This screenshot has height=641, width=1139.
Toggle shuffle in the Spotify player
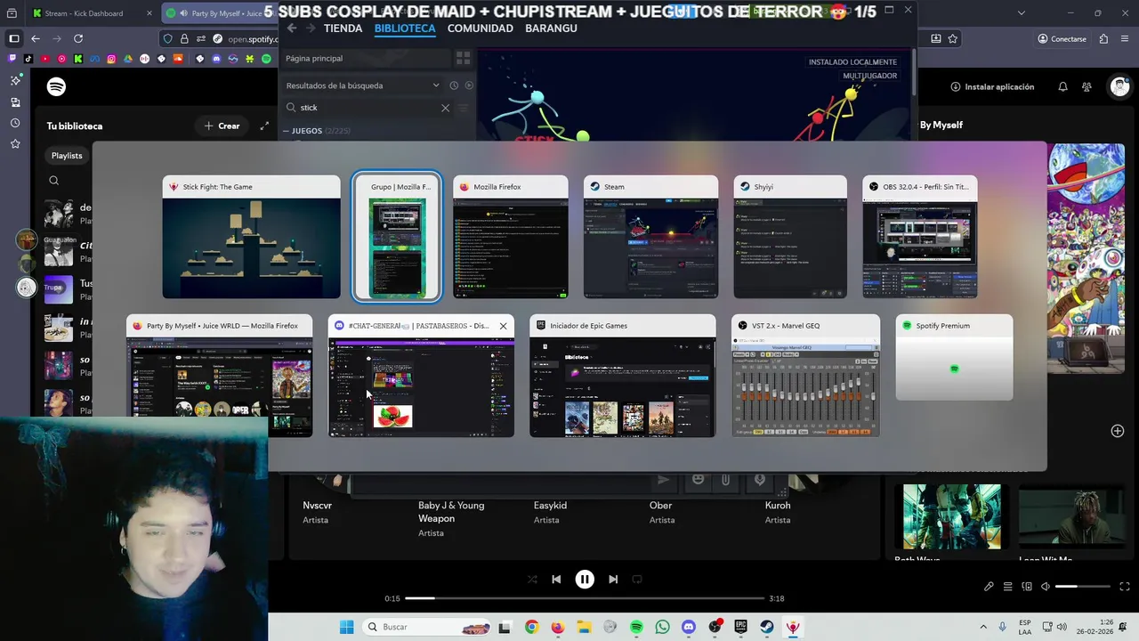532,579
